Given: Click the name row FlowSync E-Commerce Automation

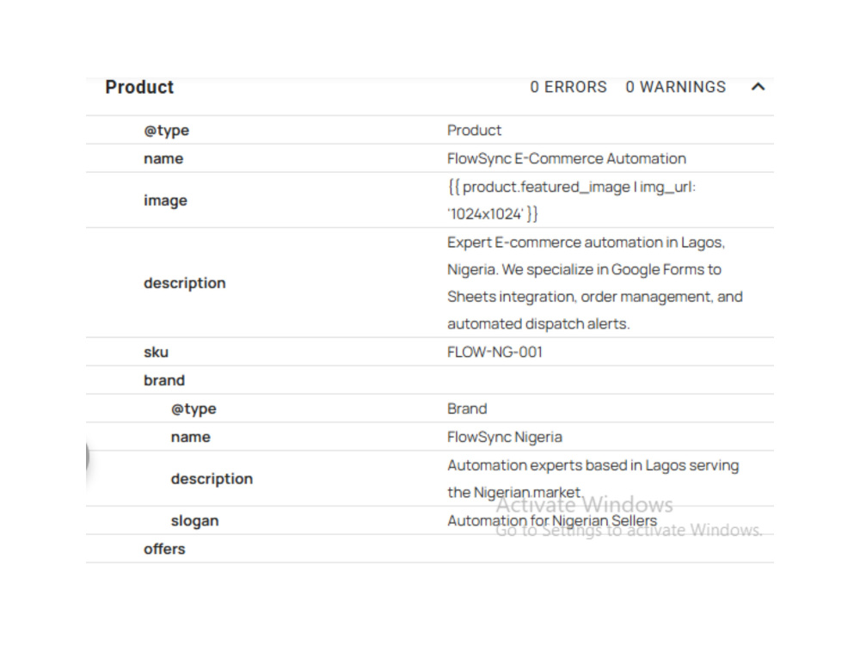Looking at the screenshot, I should [430, 158].
